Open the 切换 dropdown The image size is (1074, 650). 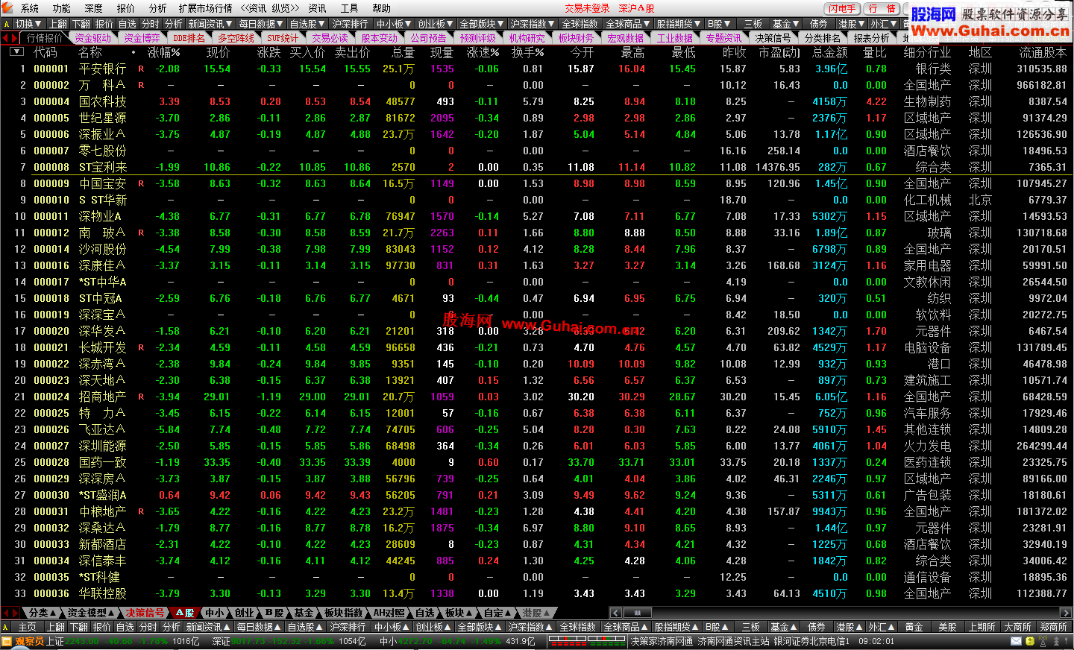pyautogui.click(x=29, y=24)
